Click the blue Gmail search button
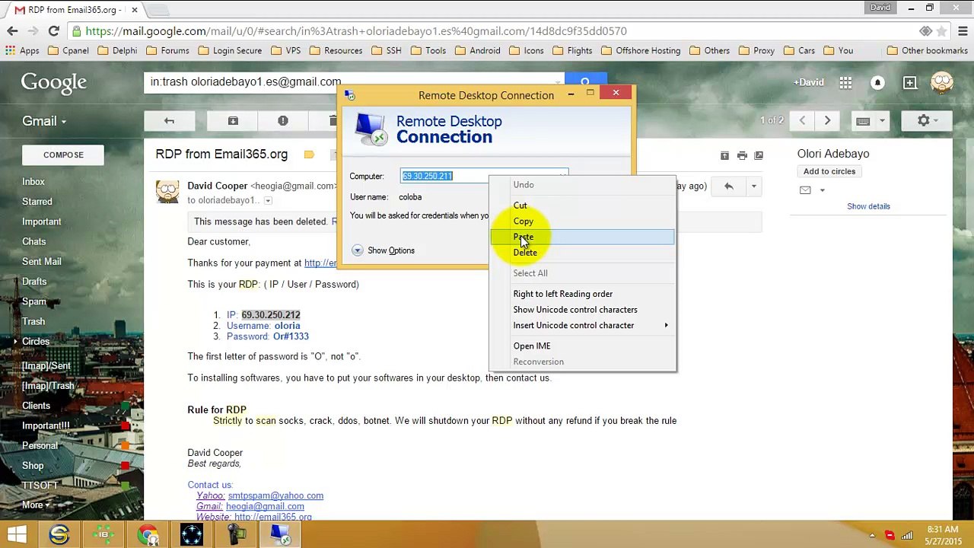974x548 pixels. pos(584,81)
